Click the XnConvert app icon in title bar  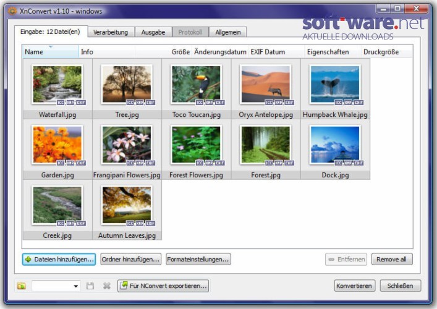12,11
